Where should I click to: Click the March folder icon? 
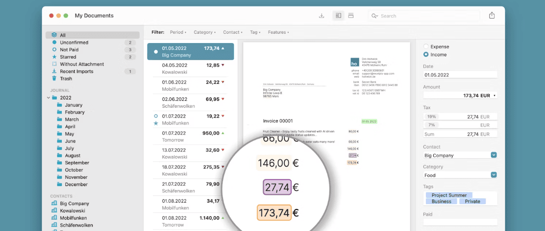(59, 119)
